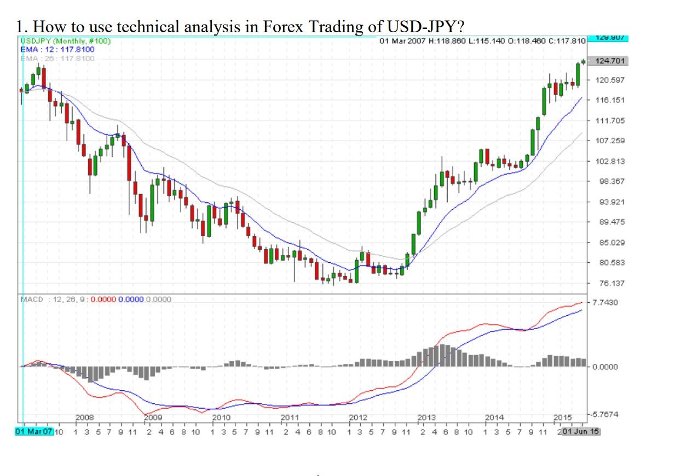Click the tall green candle of early 2013
This screenshot has width=675, height=476.
(418, 222)
